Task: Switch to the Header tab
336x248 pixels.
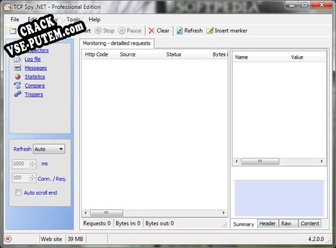Action: point(267,224)
